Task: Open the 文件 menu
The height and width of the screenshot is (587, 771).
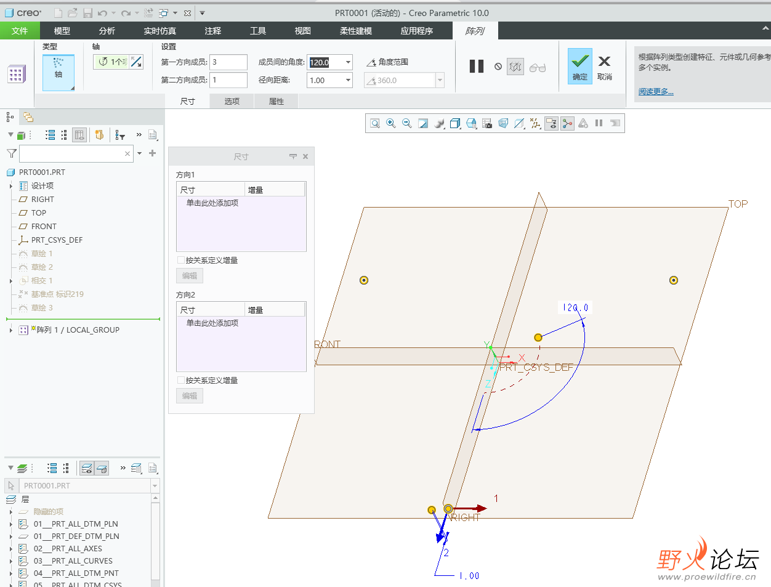Action: coord(20,31)
